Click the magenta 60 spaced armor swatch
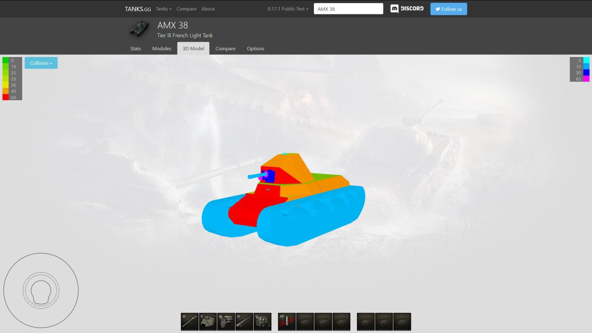The image size is (592, 333). pyautogui.click(x=586, y=79)
